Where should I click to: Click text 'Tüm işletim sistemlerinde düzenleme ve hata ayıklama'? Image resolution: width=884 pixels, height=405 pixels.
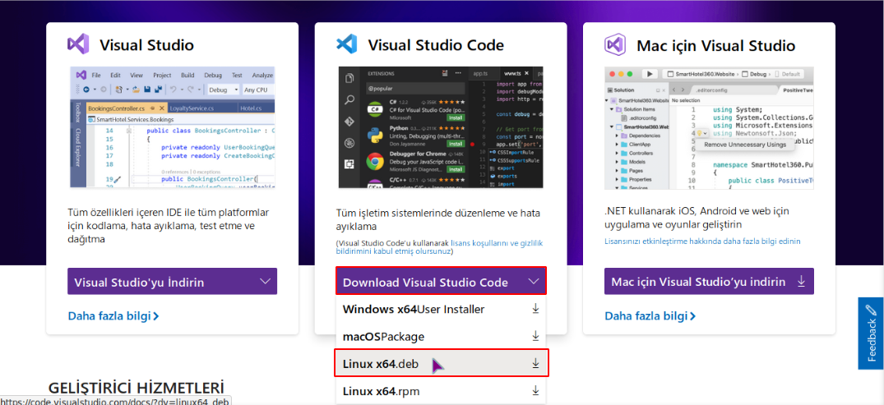coord(438,219)
